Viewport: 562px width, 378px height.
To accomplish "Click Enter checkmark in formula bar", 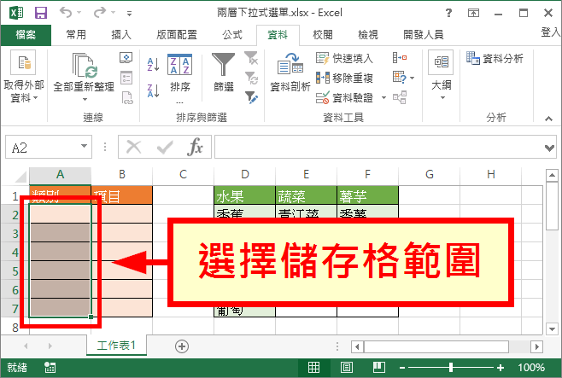I will tap(165, 147).
